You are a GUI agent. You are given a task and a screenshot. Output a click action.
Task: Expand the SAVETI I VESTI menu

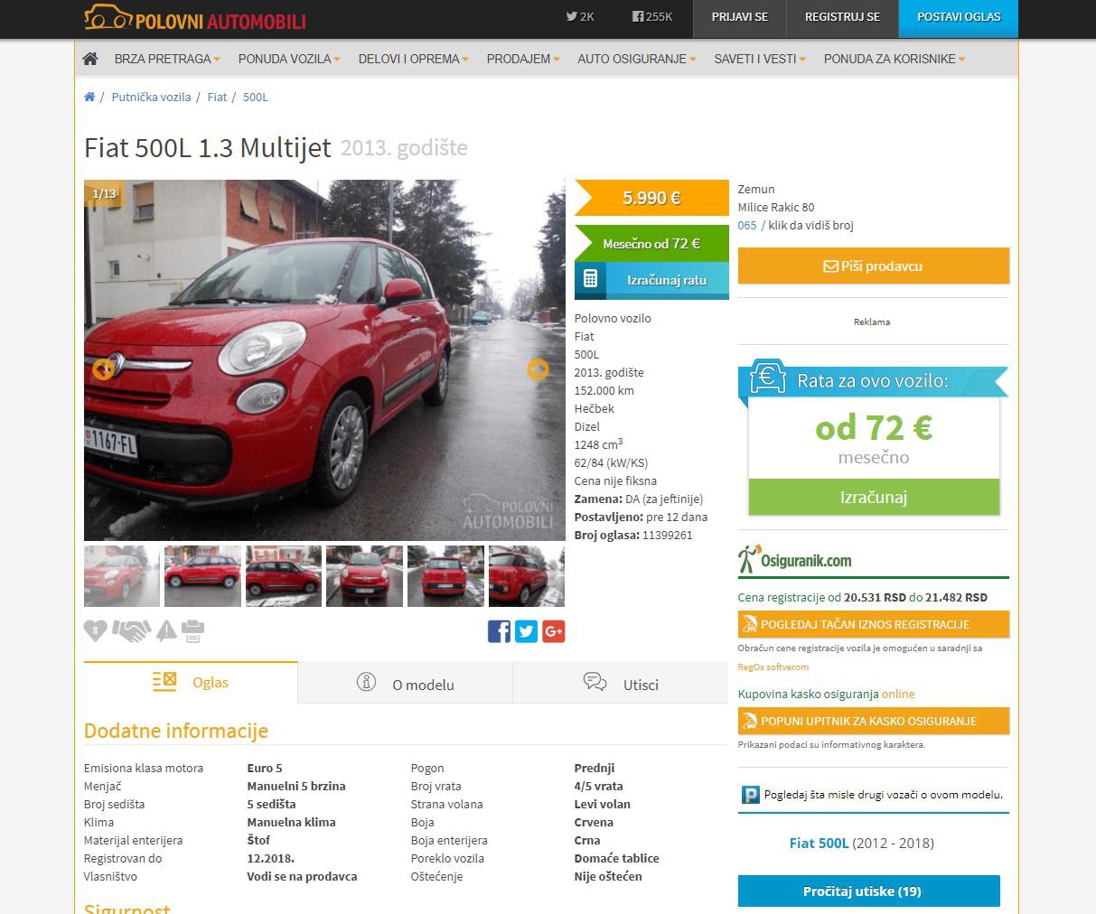pyautogui.click(x=760, y=59)
